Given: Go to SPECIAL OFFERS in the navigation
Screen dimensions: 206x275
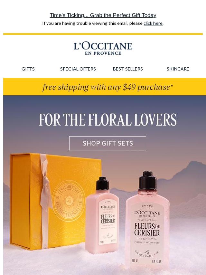Looking at the screenshot, I should tap(78, 69).
